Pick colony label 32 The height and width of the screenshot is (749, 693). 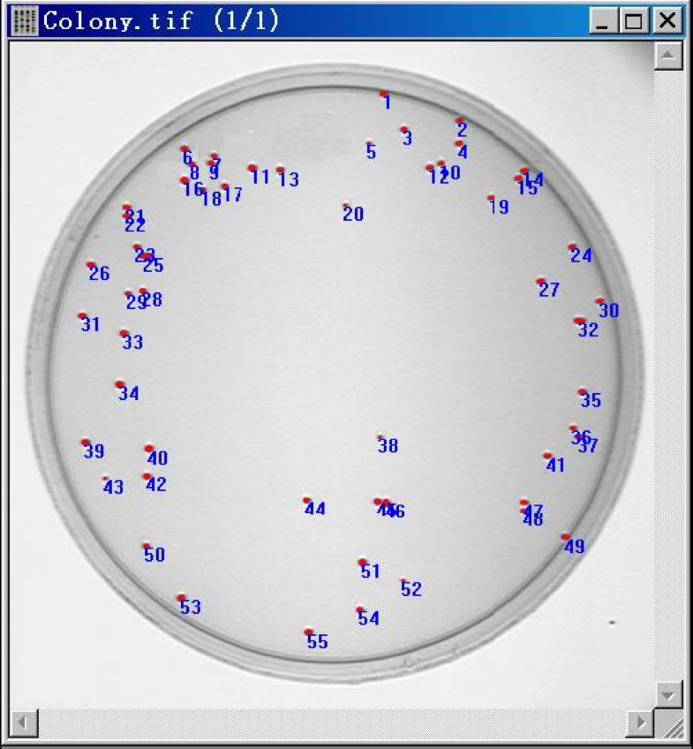[588, 329]
